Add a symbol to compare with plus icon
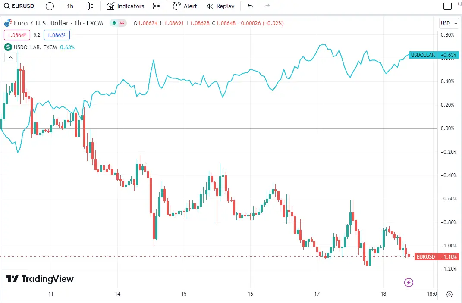The height and width of the screenshot is (303, 462). 50,6
